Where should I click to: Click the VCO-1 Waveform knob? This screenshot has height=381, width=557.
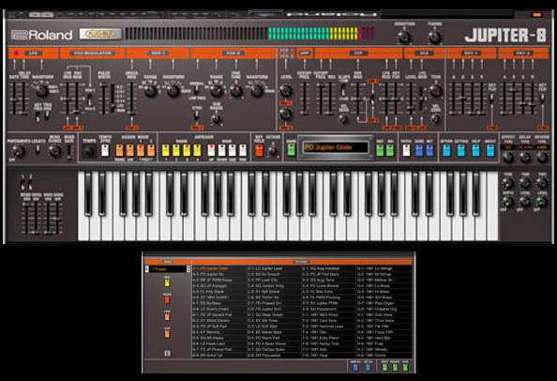173,91
